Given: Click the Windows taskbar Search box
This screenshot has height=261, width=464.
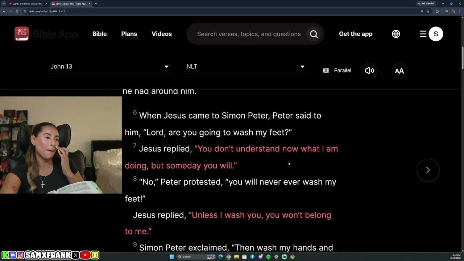Looking at the screenshot, I should tap(196, 257).
